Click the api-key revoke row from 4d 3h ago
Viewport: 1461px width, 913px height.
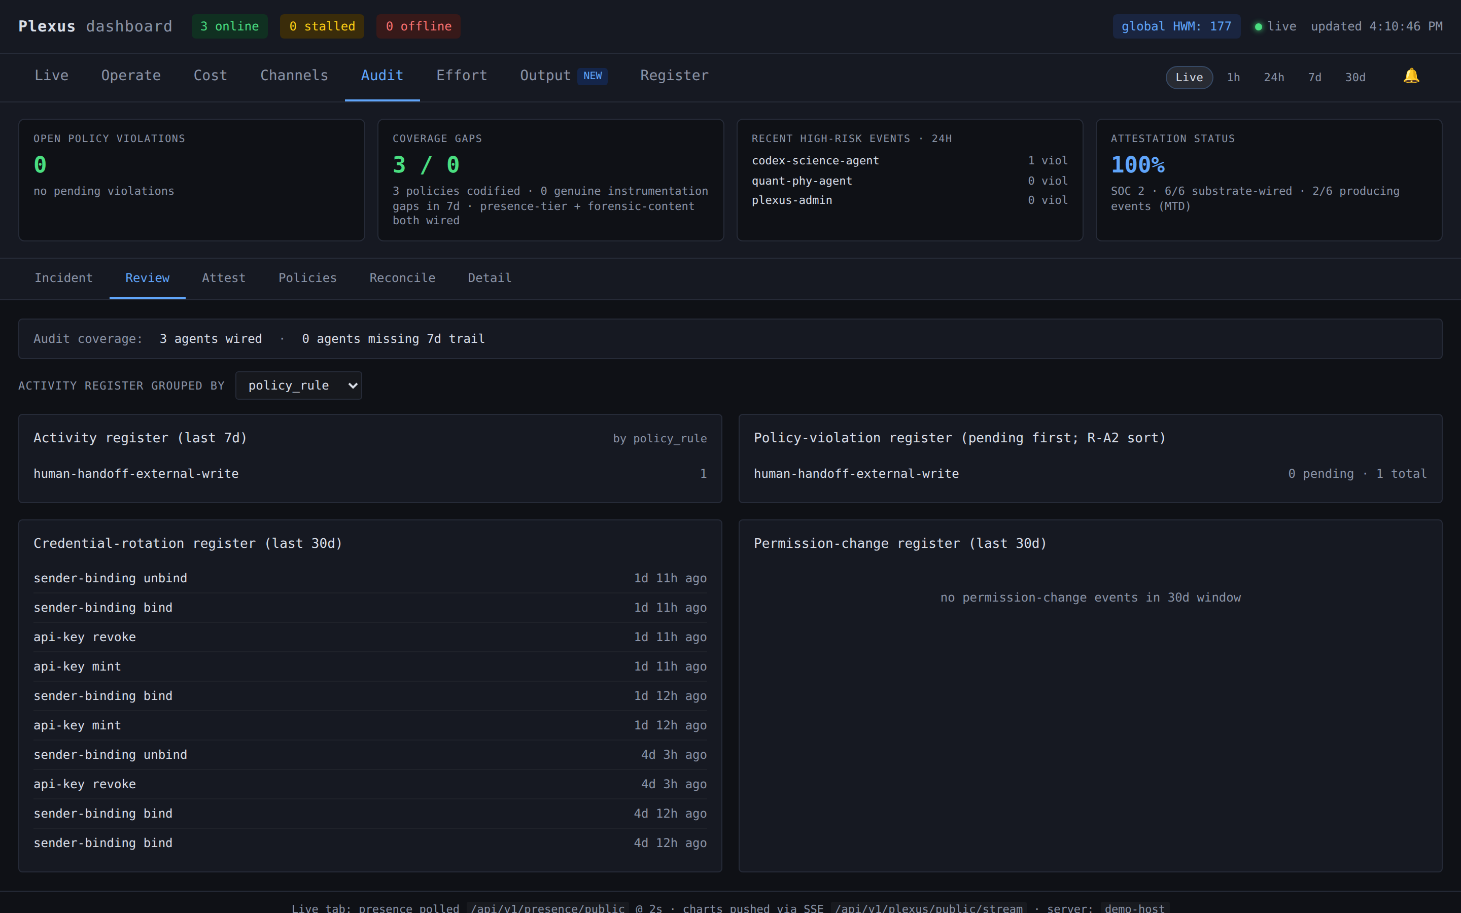click(370, 784)
